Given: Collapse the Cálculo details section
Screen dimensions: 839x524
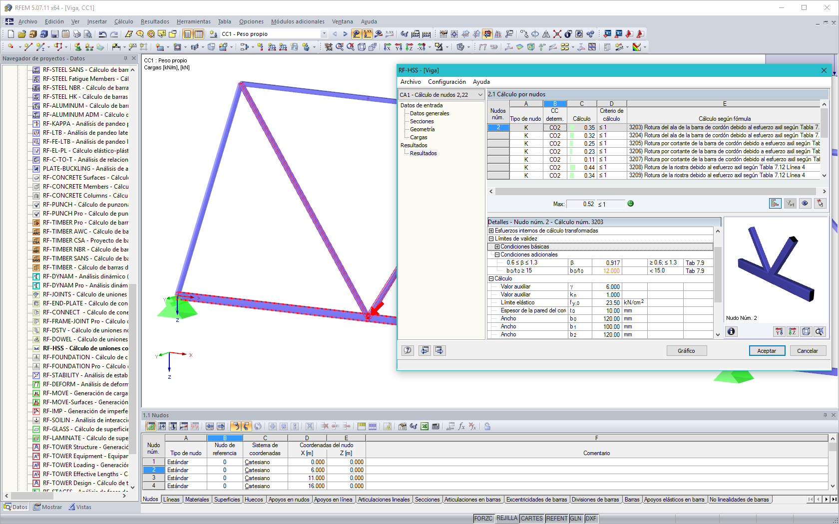Looking at the screenshot, I should point(491,278).
